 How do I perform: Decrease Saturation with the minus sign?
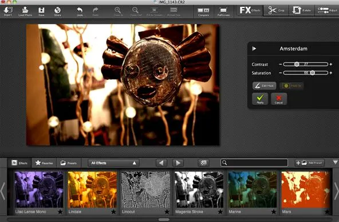[x=281, y=73]
